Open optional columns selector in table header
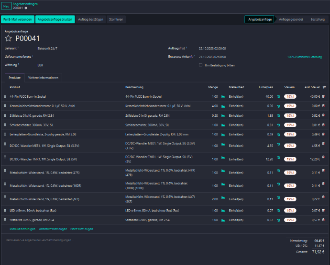The height and width of the screenshot is (265, 330). (325, 87)
